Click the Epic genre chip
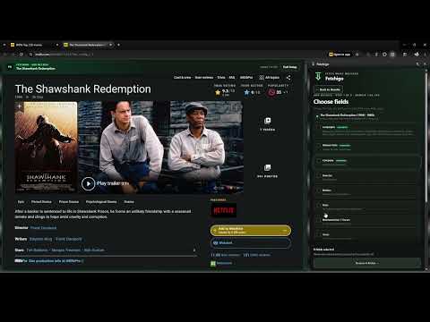 point(21,202)
